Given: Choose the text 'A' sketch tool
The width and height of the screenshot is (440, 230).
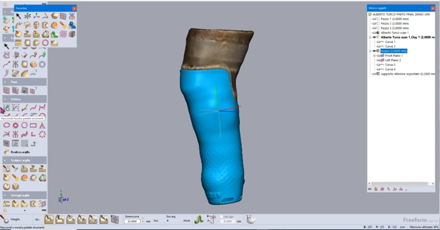Looking at the screenshot, I should coord(42,125).
